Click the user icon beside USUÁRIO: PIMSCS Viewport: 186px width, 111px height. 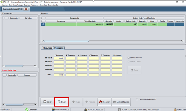point(53,110)
